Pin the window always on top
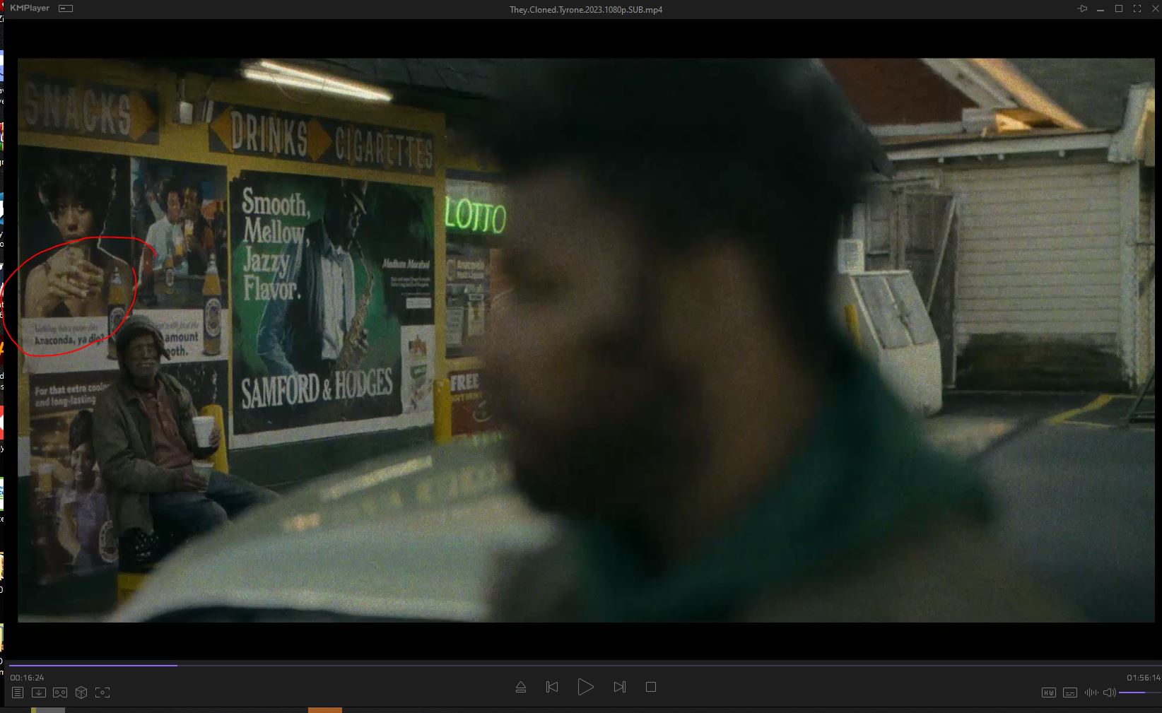 click(x=1082, y=8)
